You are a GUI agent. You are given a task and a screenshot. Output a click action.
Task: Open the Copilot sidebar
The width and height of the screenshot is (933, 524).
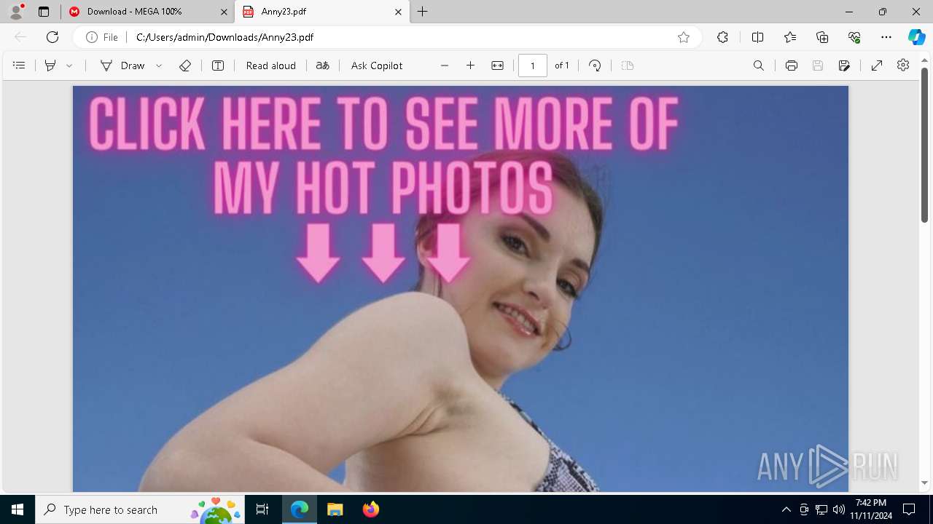pyautogui.click(x=917, y=37)
